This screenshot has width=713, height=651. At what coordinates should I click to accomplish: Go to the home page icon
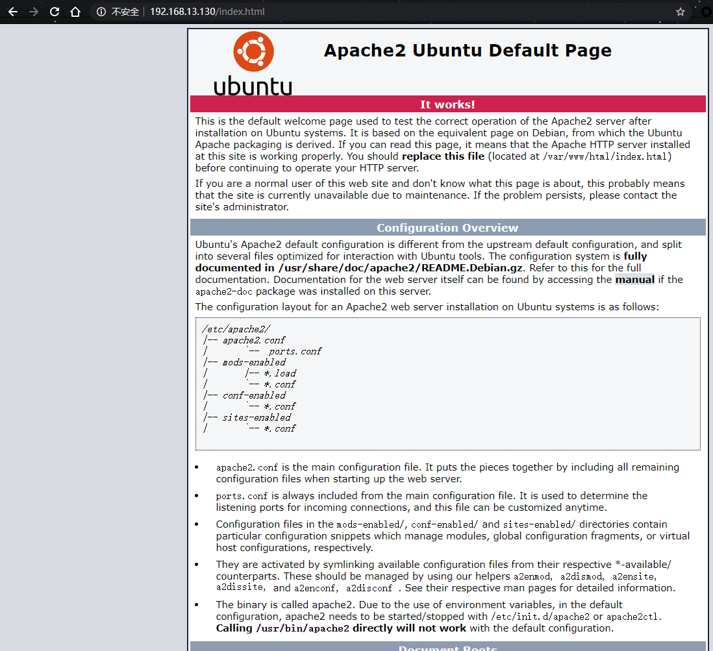[75, 12]
